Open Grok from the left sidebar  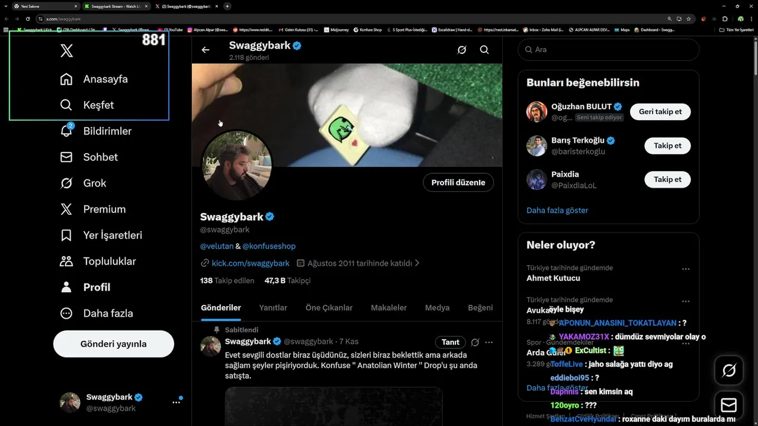(x=66, y=183)
